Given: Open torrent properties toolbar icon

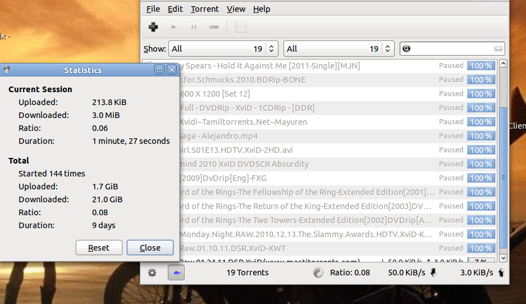Looking at the screenshot, I should (240, 27).
